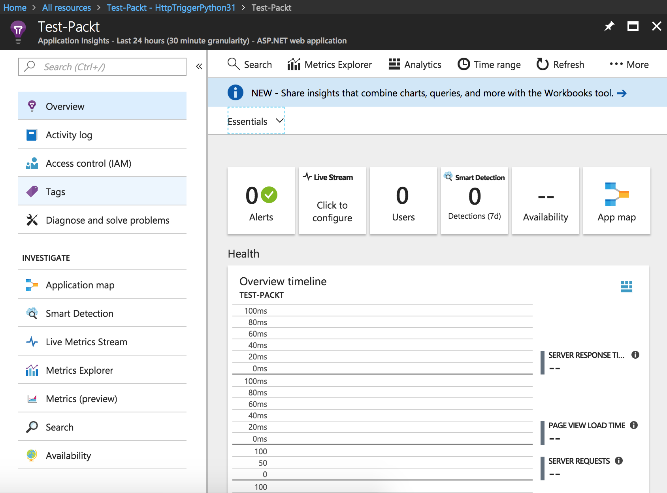
Task: Open Metrics Explorer from the top toolbar
Action: [330, 64]
